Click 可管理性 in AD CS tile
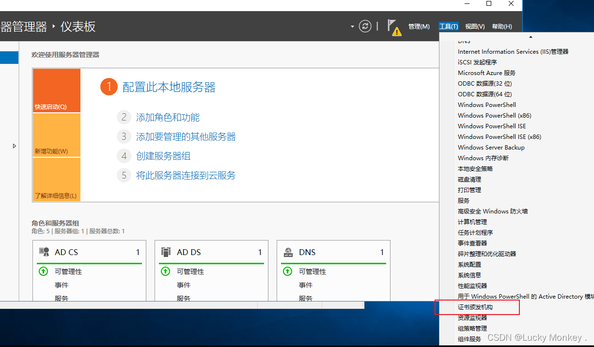Screen dimensions: 594x347 click(x=68, y=272)
